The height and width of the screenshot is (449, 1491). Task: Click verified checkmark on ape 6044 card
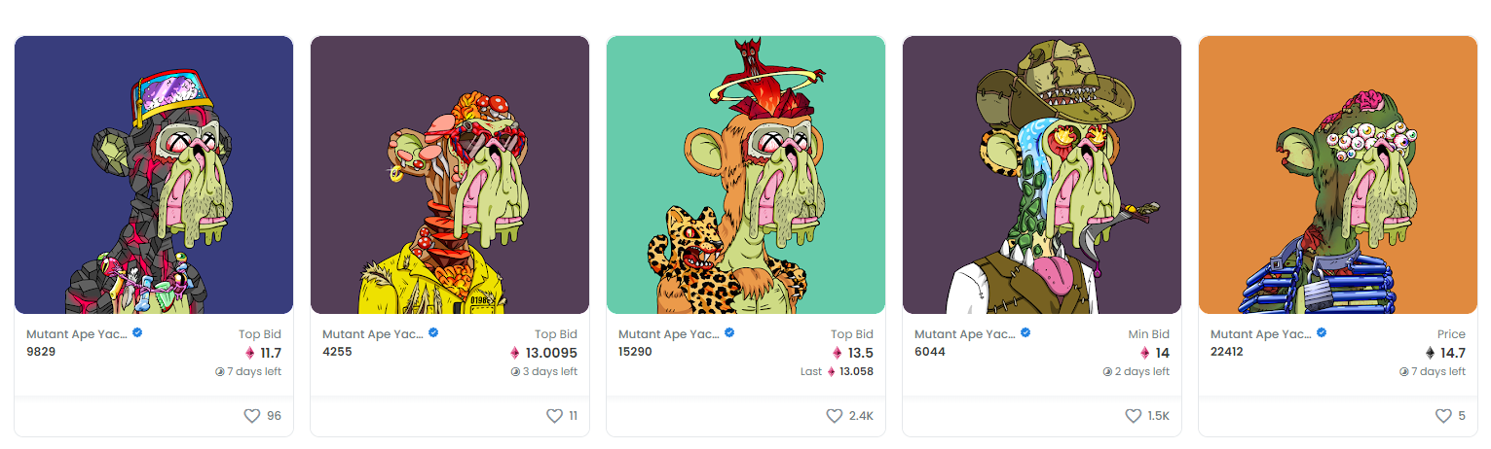tap(1025, 333)
